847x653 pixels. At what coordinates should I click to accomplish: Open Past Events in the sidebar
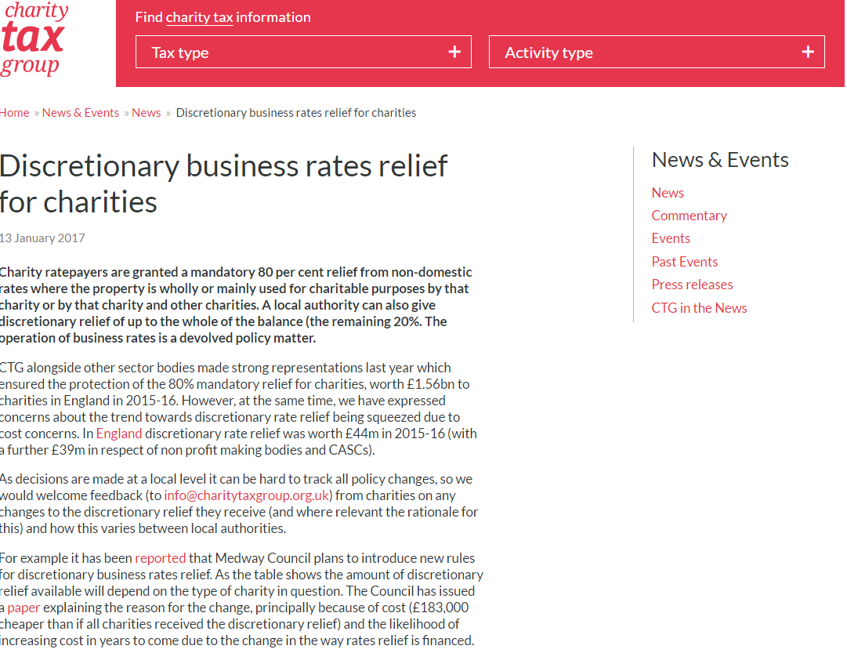(x=684, y=261)
